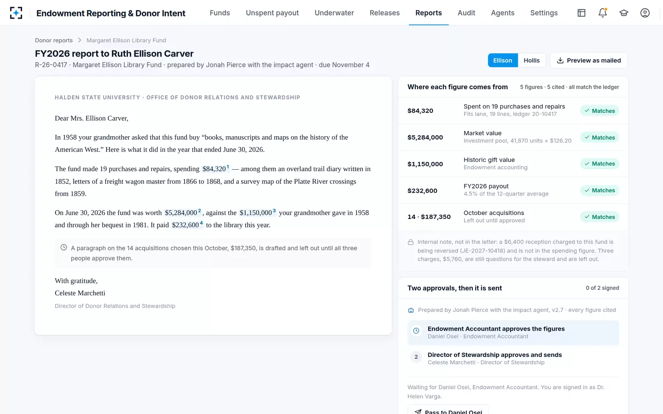The image size is (663, 414).
Task: Click Pass to Daniel Osei button
Action: pos(448,411)
